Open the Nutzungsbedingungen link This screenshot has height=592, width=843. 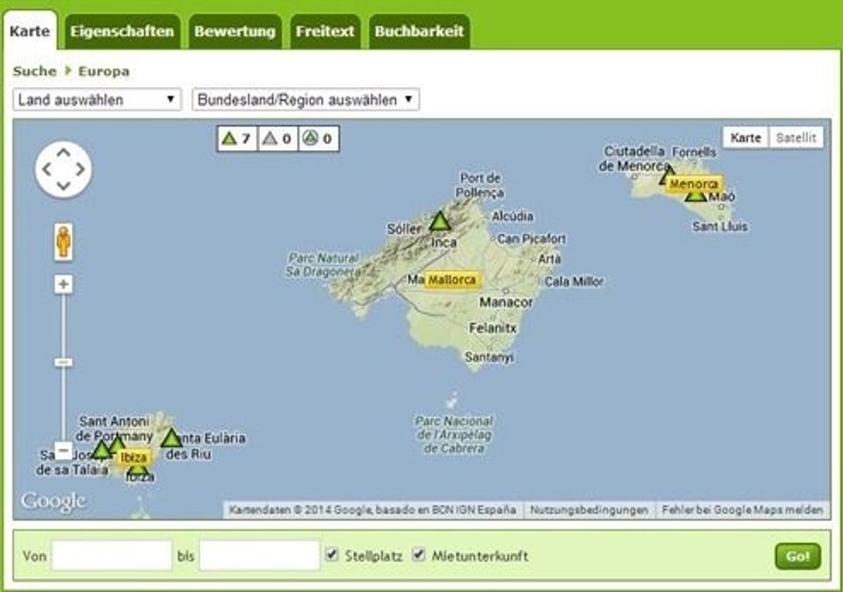click(x=589, y=510)
